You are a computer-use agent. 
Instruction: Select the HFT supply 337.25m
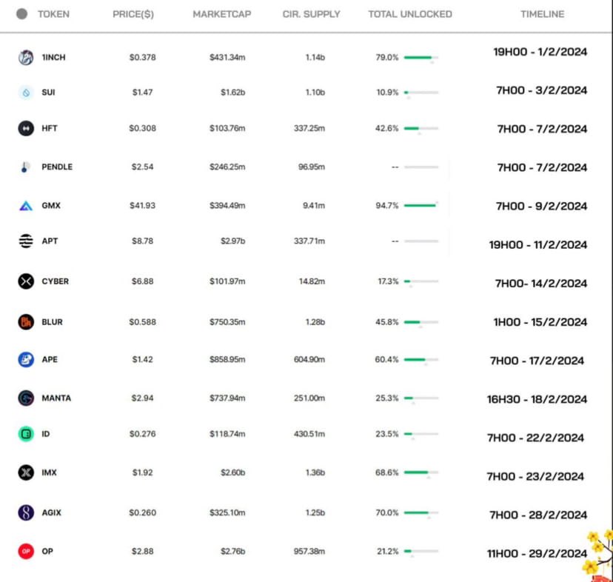pyautogui.click(x=309, y=128)
